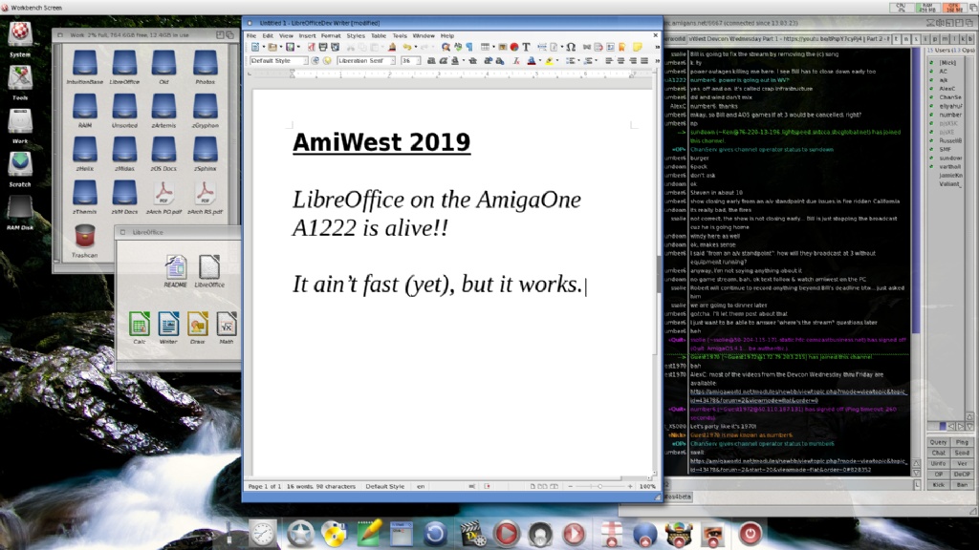Expand the New document dropdown arrow
Image resolution: width=979 pixels, height=550 pixels.
tap(263, 47)
